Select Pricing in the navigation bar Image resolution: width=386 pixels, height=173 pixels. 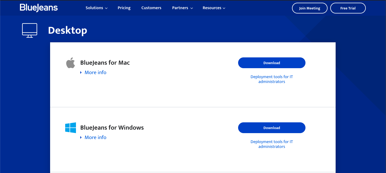click(124, 8)
